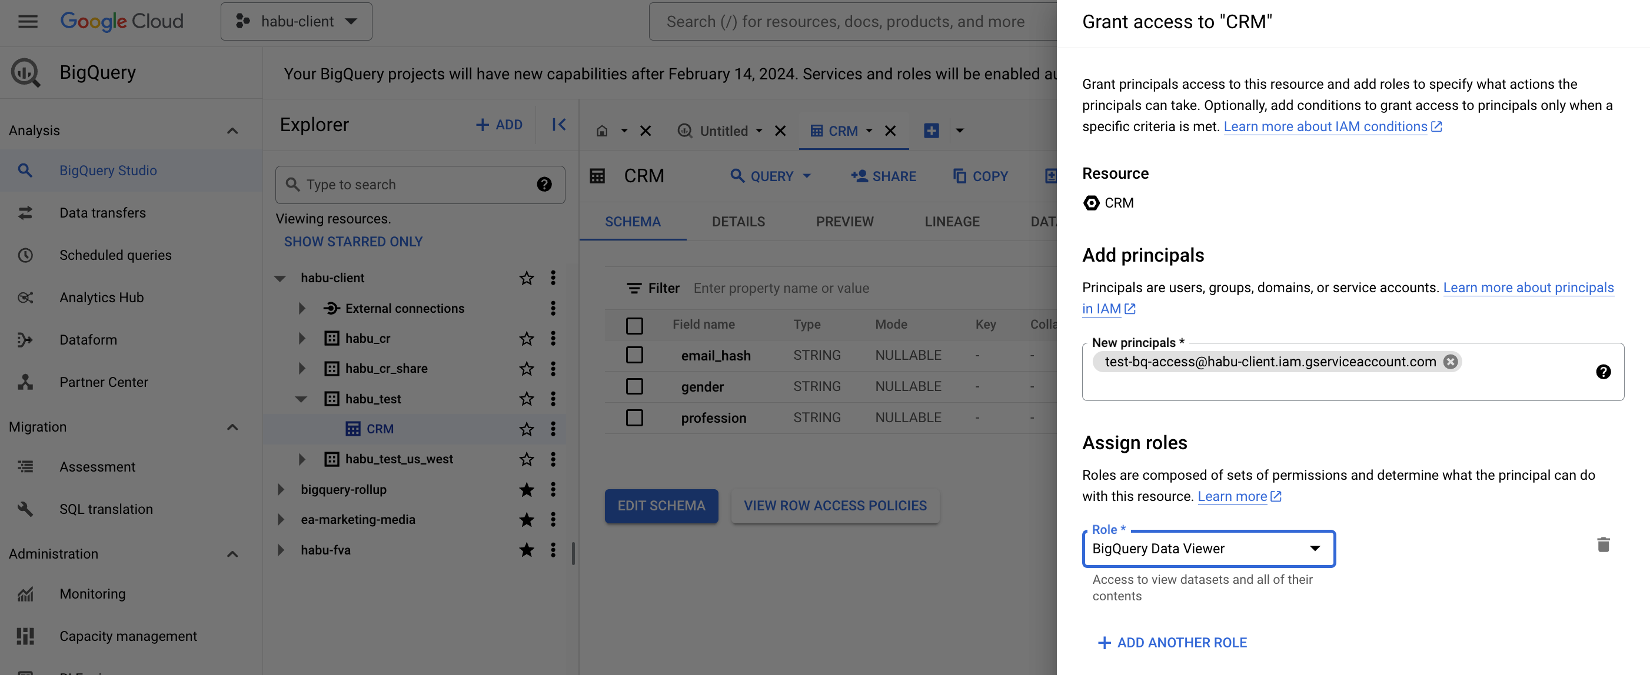Open the main navigation hamburger menu
Image resolution: width=1650 pixels, height=675 pixels.
[x=28, y=21]
